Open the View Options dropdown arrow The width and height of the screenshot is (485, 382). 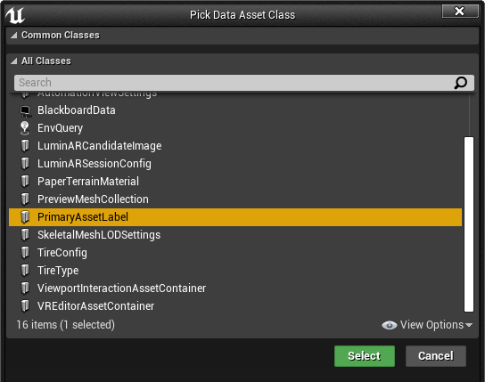click(x=469, y=325)
